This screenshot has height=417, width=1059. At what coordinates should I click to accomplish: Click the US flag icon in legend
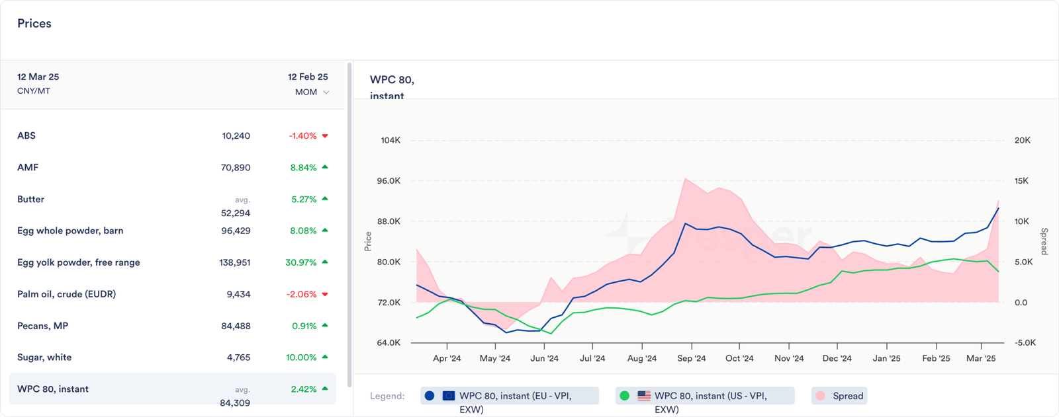coord(644,396)
